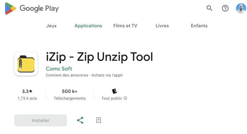
Task: Open the Films et TV tab
Action: 125,26
